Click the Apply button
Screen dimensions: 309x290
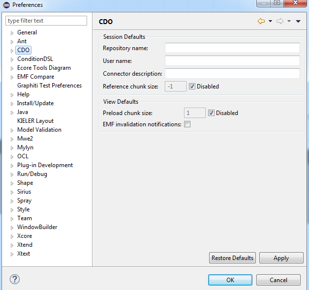pos(281,258)
